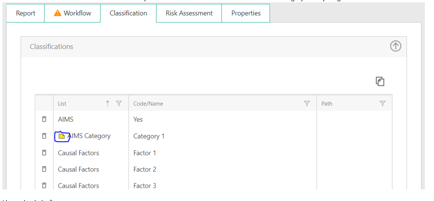This screenshot has height=201, width=434.
Task: Click the yellow note icon beside AIMS Category
Action: coord(62,136)
